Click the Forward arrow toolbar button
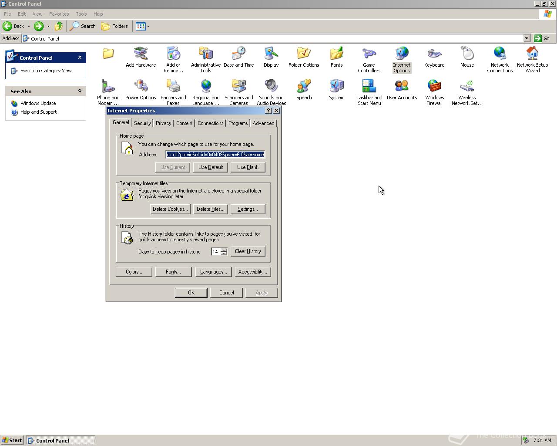The height and width of the screenshot is (446, 557). coord(39,26)
